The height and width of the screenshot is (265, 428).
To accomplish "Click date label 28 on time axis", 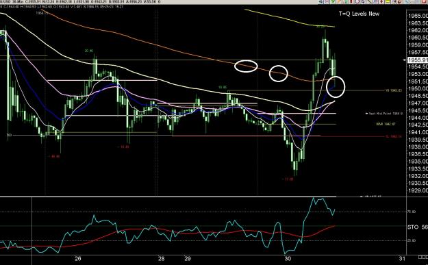I will tap(161, 259).
